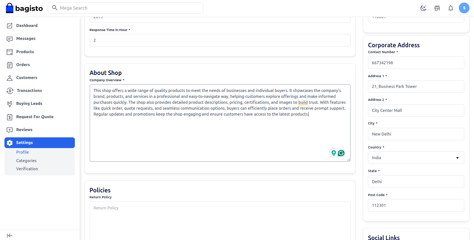Open the Country dropdown
The width and height of the screenshot is (474, 240).
click(416, 158)
